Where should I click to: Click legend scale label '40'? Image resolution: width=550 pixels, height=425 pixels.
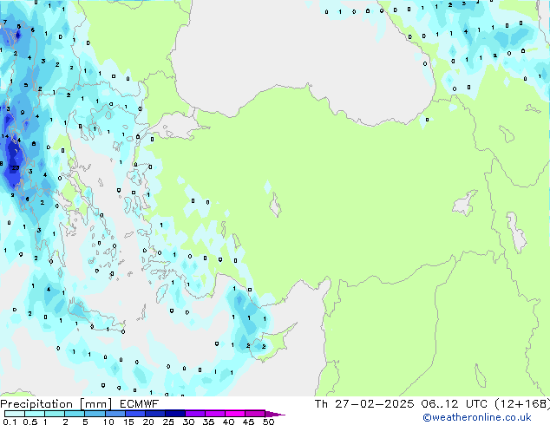[x=228, y=422]
